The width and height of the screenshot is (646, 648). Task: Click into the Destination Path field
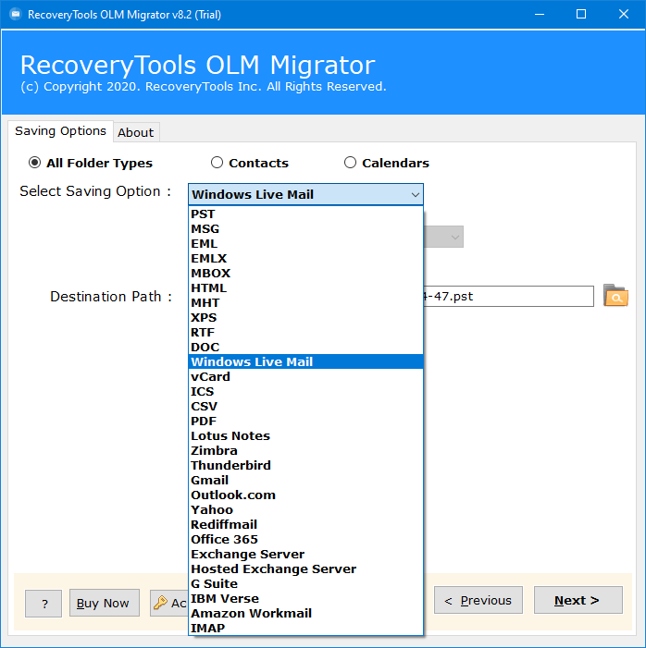tap(508, 297)
